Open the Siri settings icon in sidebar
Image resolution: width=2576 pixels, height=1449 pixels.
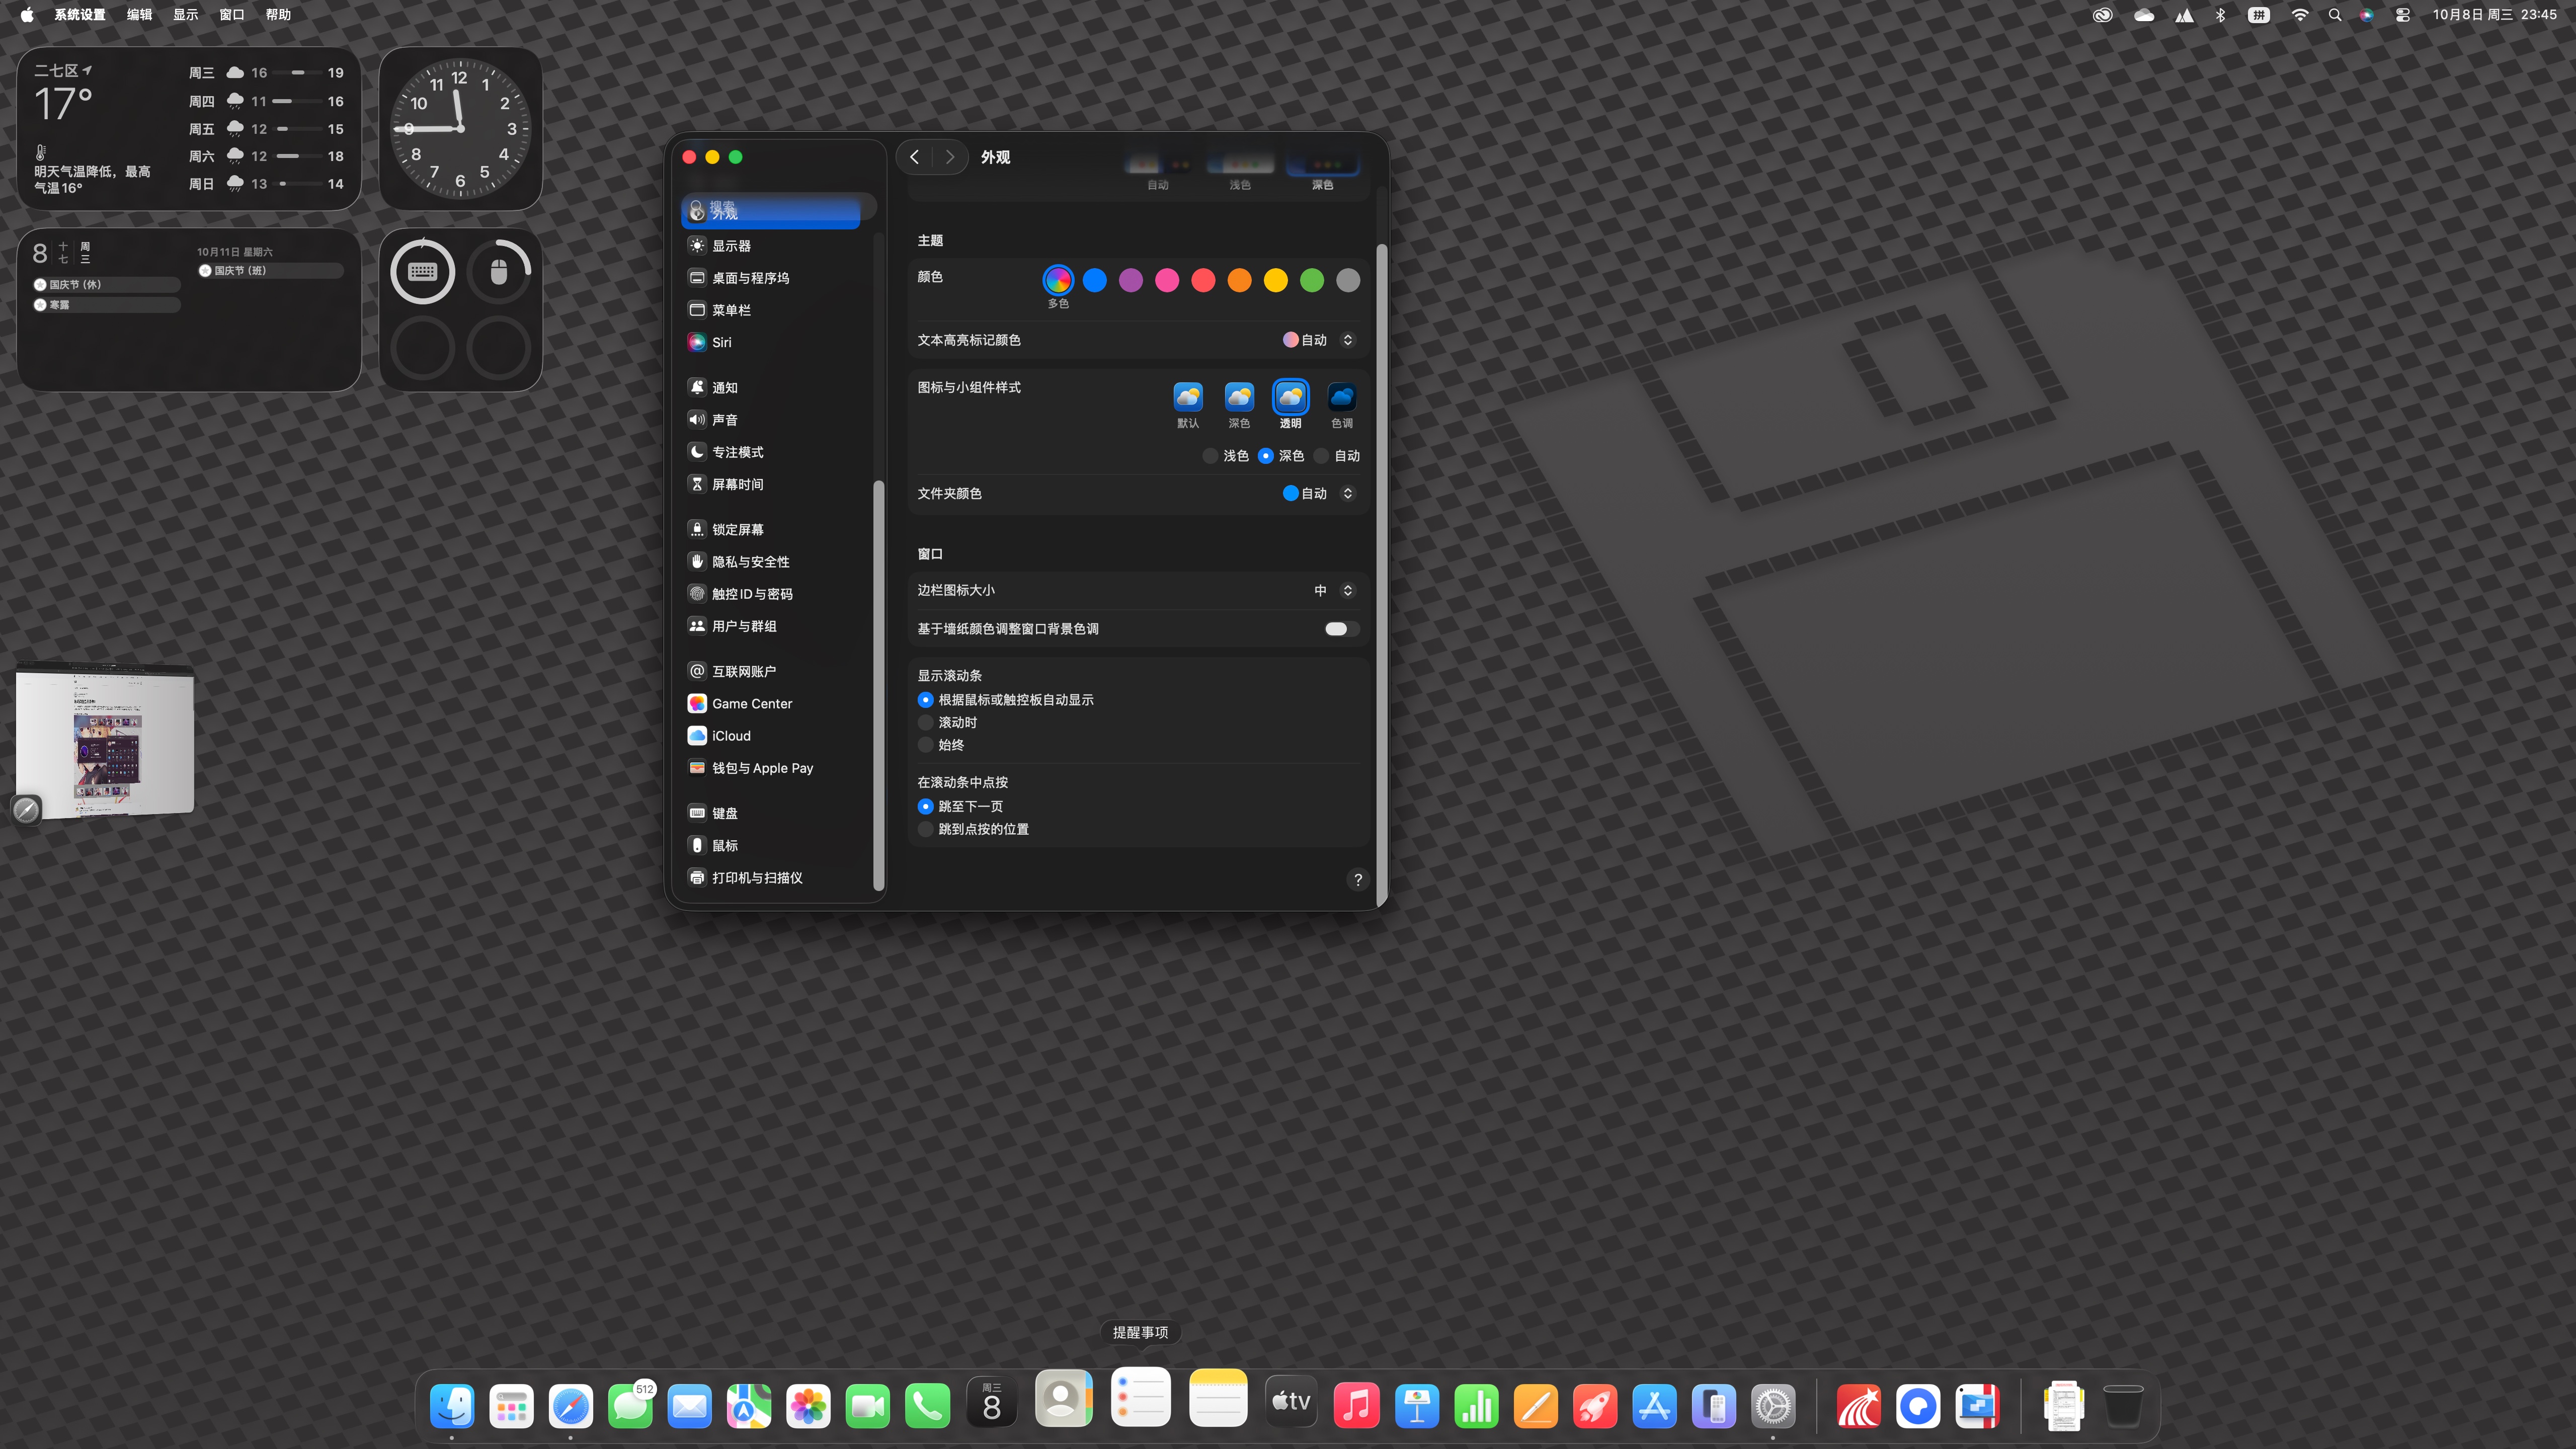click(x=697, y=342)
